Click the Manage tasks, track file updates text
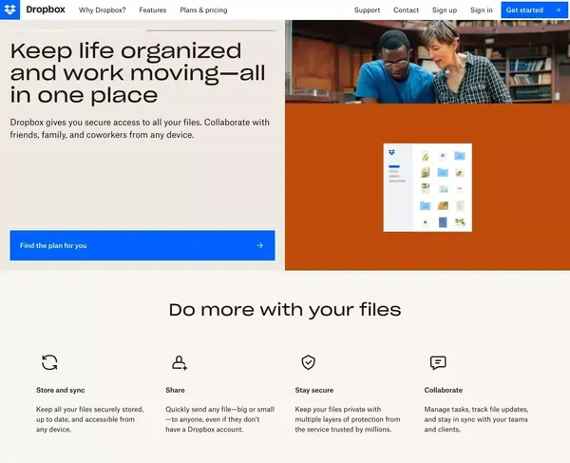Image resolution: width=570 pixels, height=463 pixels. tap(476, 419)
